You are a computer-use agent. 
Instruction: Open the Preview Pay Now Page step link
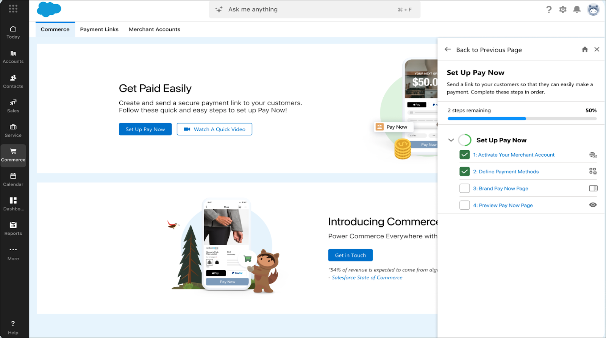click(503, 205)
